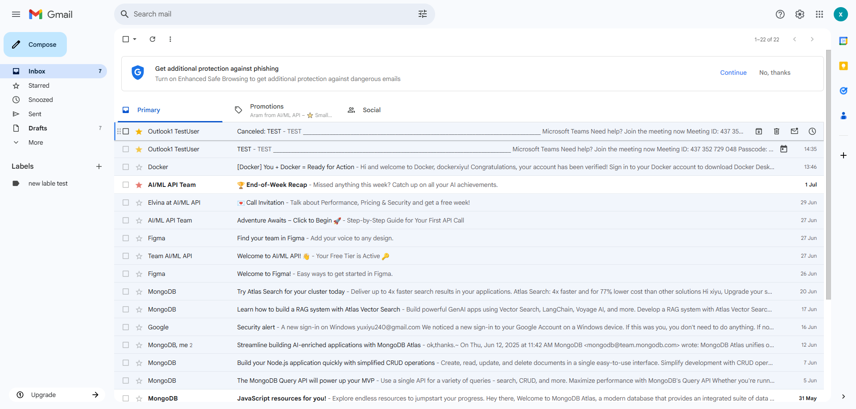
Task: Open the account avatar menu
Action: pos(841,14)
